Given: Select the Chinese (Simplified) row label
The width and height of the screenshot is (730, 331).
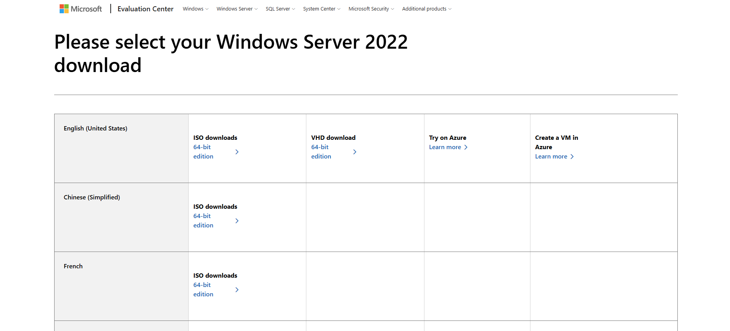Looking at the screenshot, I should point(92,197).
